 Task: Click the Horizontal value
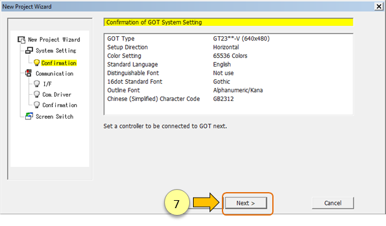pyautogui.click(x=226, y=47)
